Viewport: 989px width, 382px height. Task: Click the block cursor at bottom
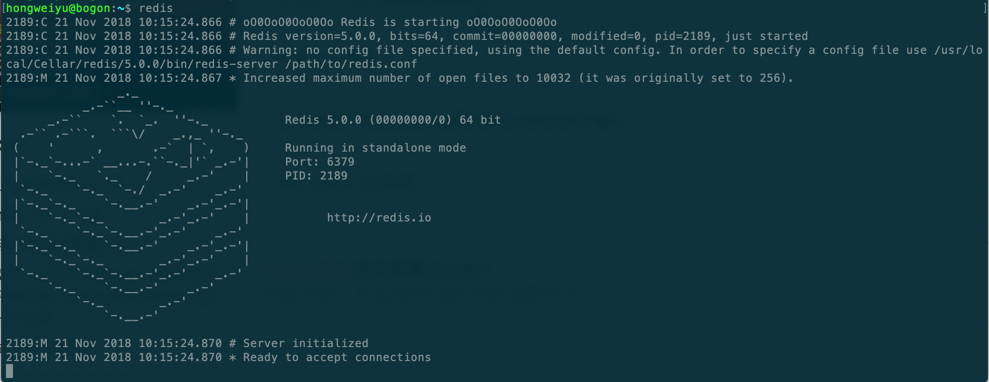(9, 371)
